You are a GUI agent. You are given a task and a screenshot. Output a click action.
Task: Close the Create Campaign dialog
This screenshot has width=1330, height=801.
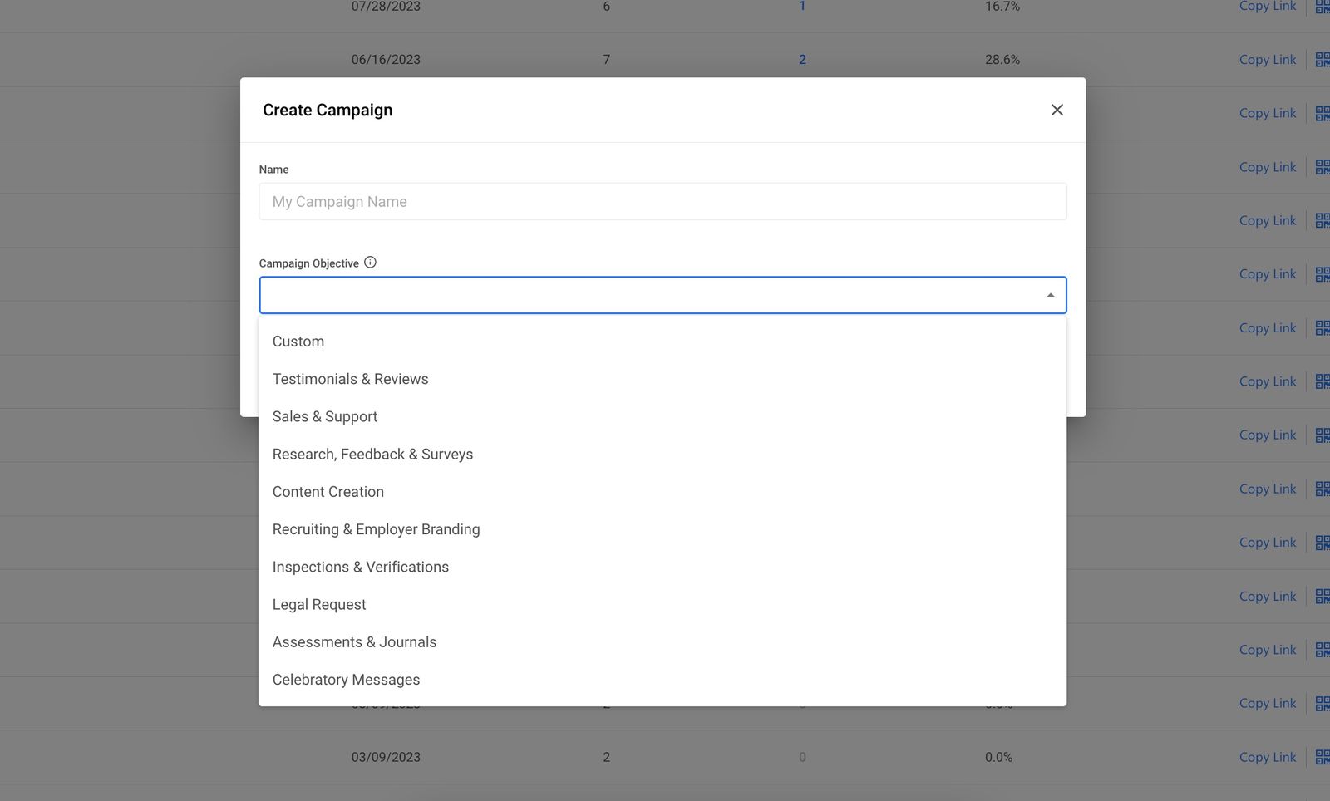point(1057,109)
